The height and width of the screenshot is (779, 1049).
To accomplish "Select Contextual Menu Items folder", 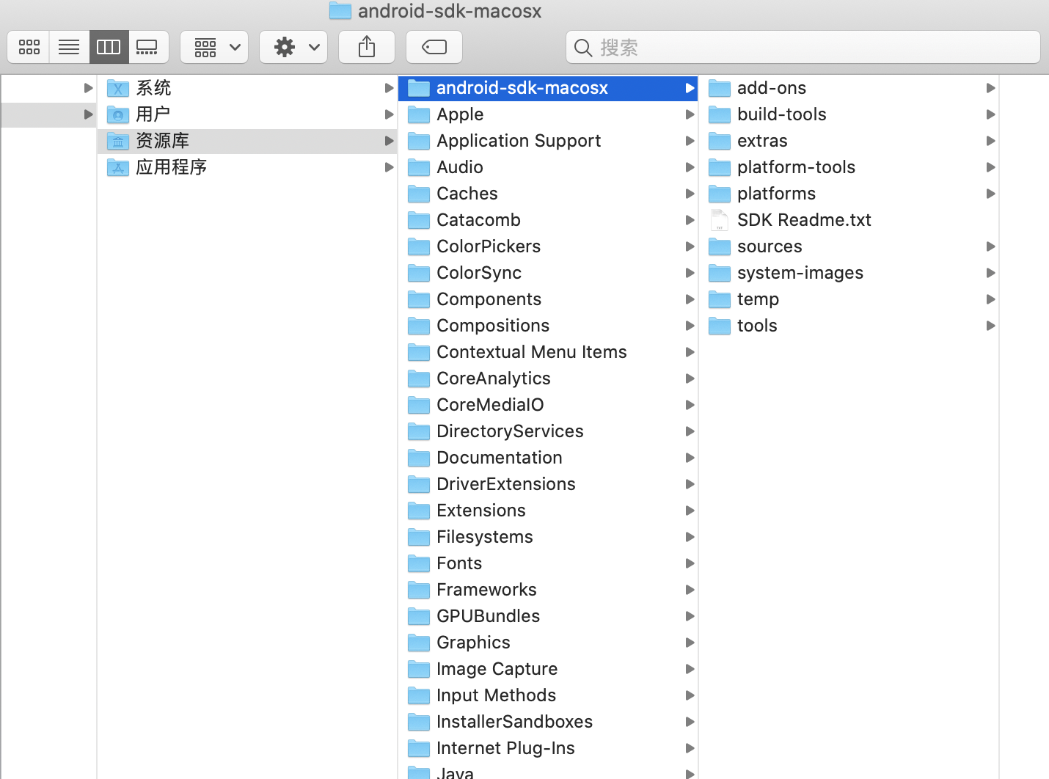I will click(x=548, y=352).
